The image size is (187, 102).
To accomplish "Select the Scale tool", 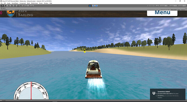I will [x=12, y=6].
